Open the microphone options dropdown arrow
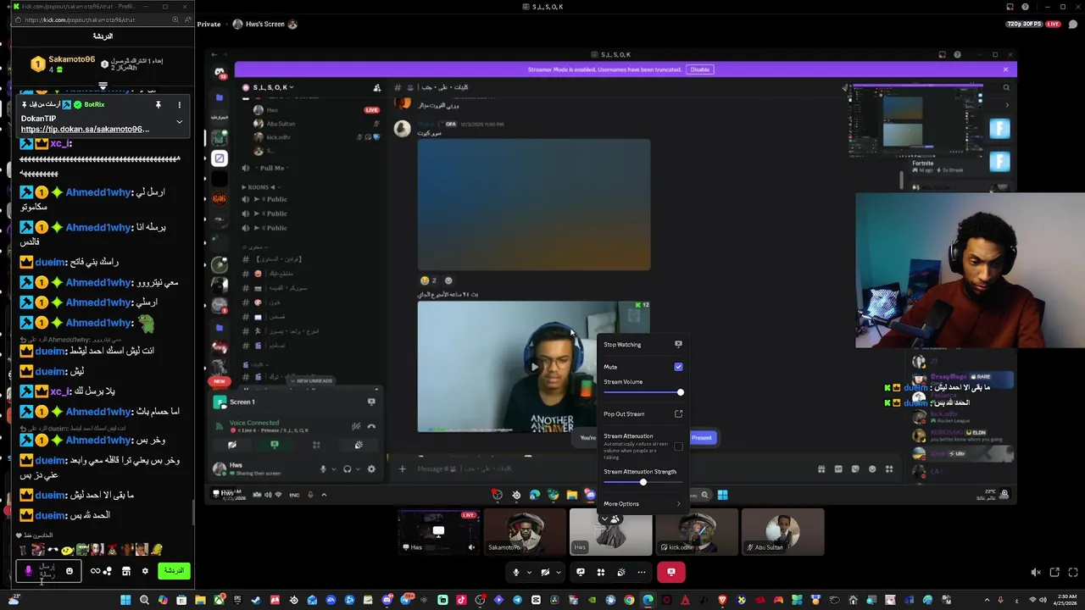 529,572
